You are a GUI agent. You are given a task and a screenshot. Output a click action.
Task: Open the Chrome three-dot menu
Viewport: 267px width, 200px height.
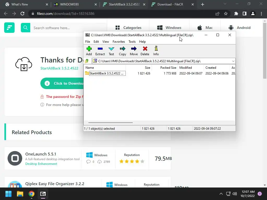pos(261,14)
